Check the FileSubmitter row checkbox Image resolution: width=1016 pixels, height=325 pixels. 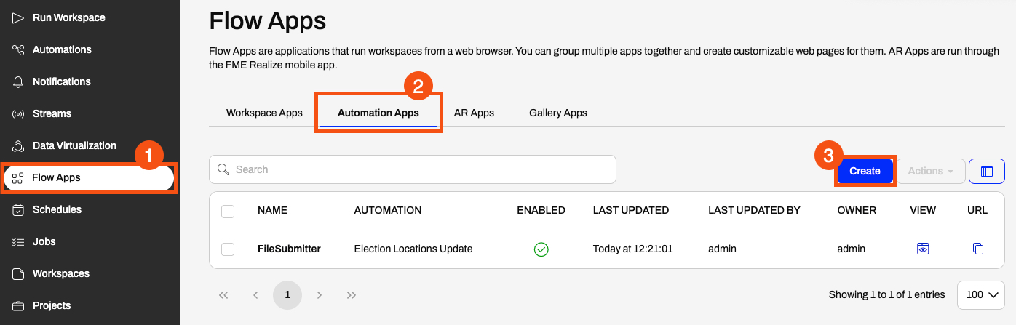pos(228,249)
